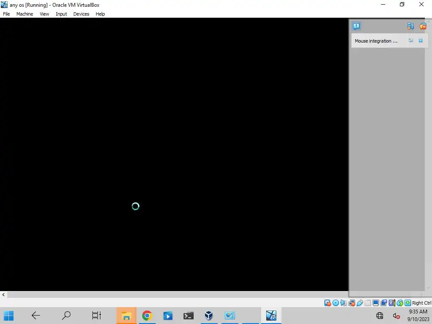Click the VirtualBox title bar app icon
This screenshot has height=324, width=432.
(4, 5)
